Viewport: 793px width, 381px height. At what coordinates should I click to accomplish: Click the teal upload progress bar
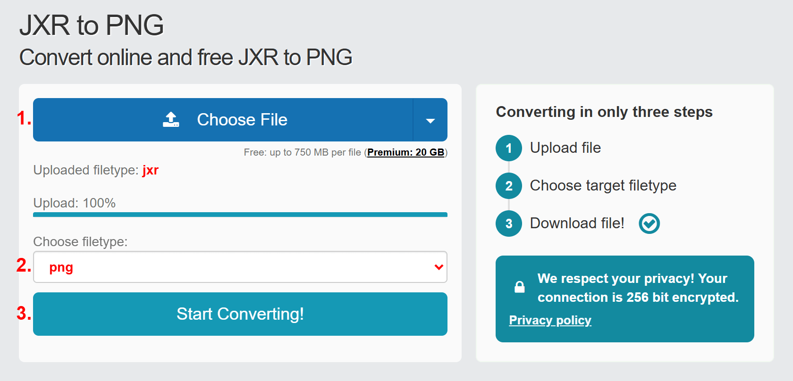(240, 214)
